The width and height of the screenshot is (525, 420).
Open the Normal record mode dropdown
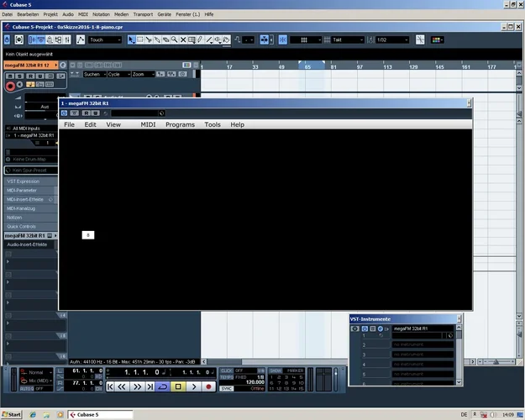36,372
